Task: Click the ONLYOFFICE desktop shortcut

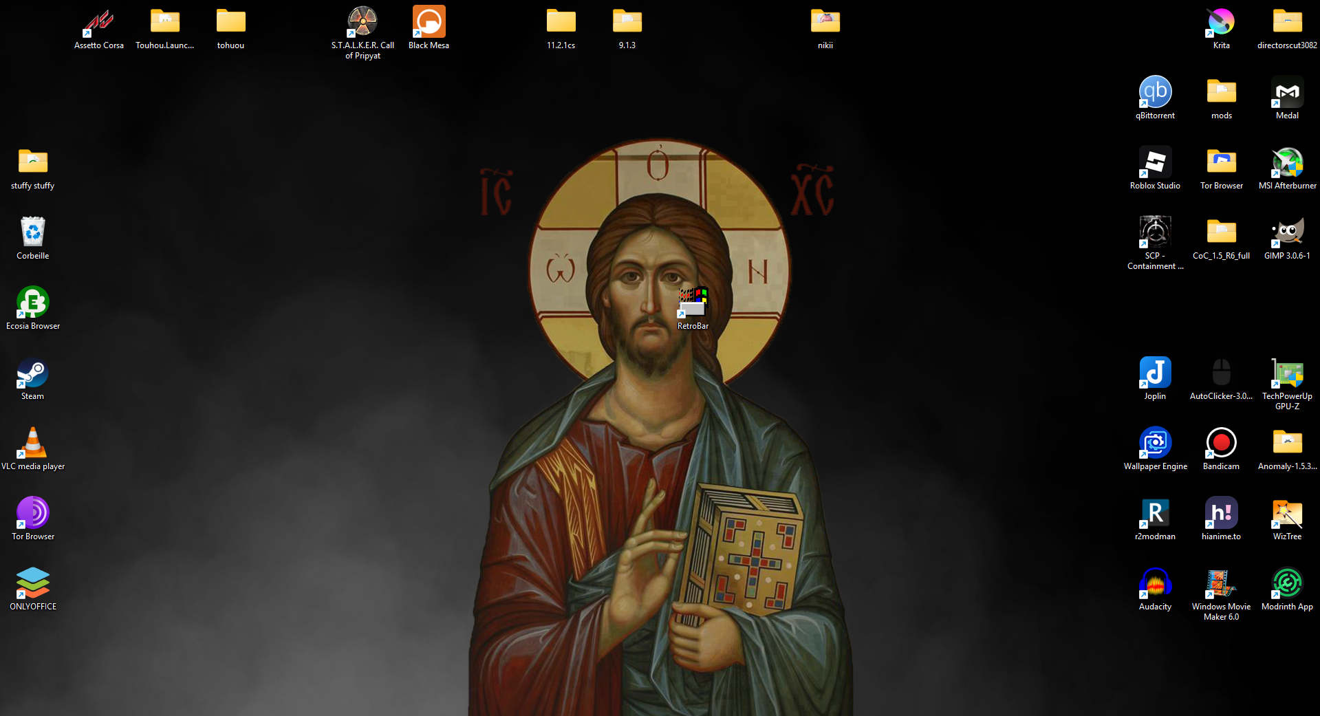Action: 32,584
